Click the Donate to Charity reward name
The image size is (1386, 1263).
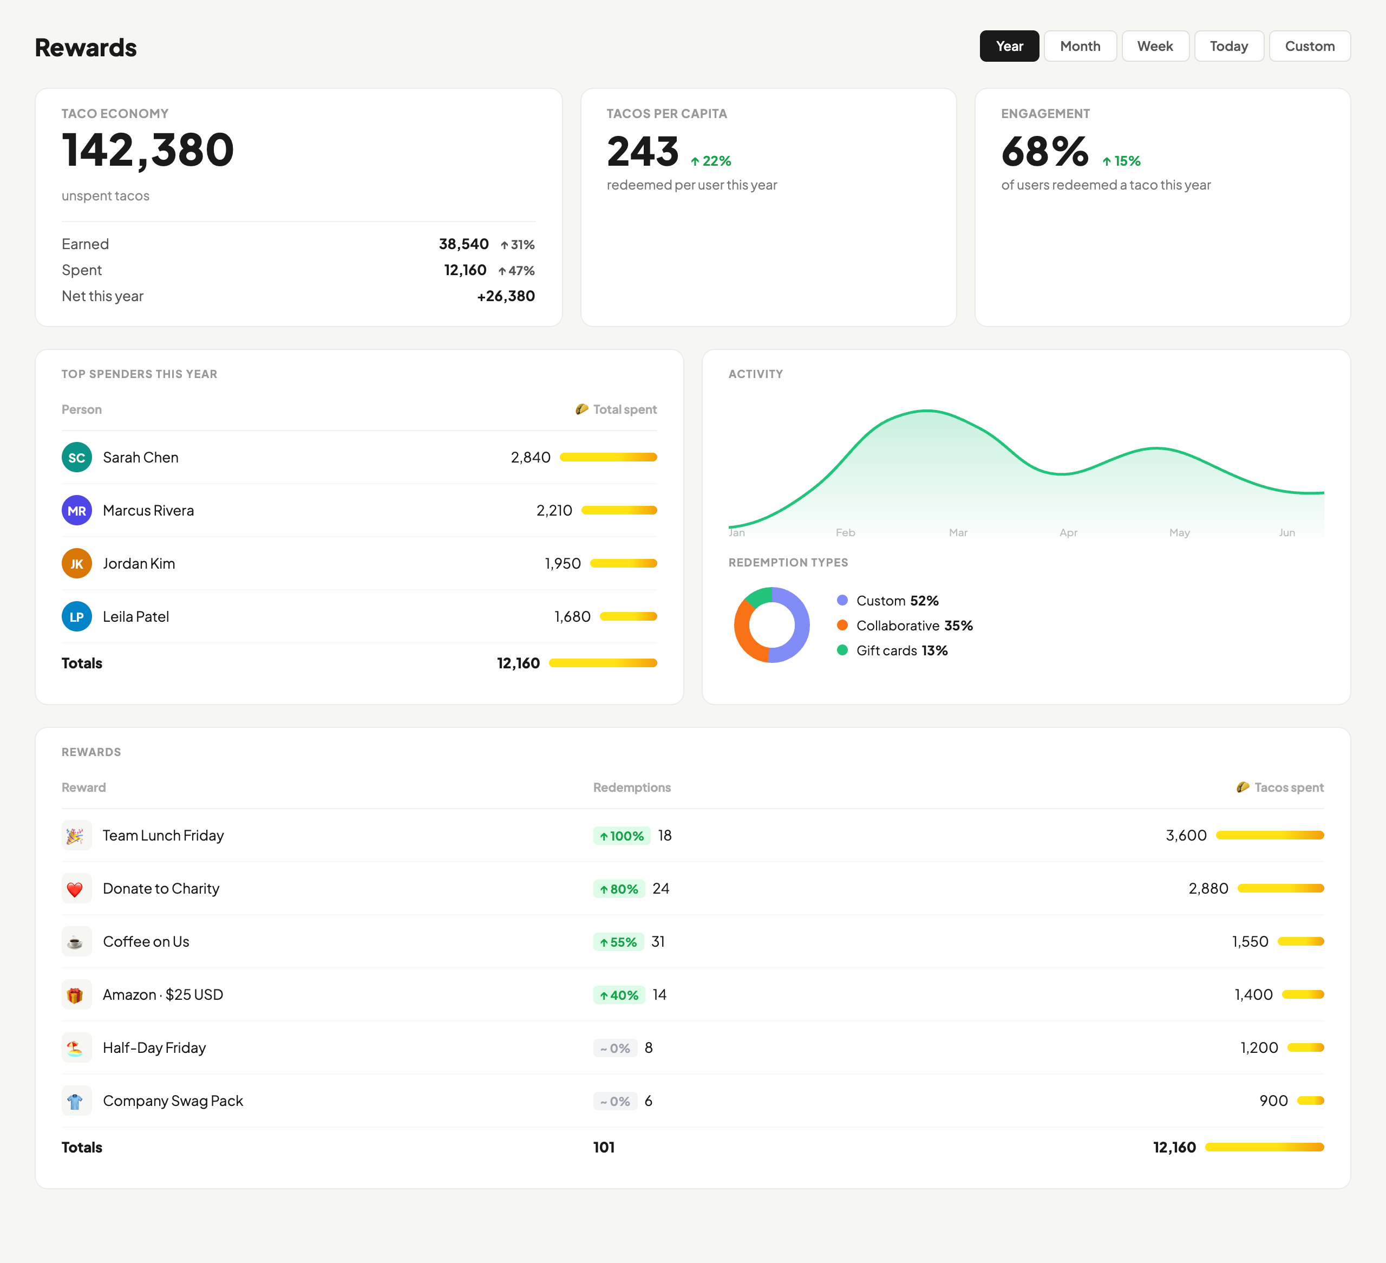(x=161, y=889)
